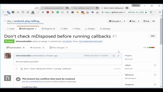Open the Chrome three-dot menu
The width and height of the screenshot is (163, 92).
3,12
